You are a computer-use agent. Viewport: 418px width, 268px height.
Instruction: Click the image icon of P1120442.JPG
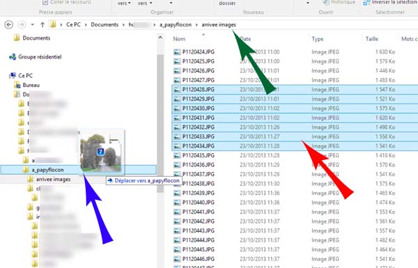point(177,221)
